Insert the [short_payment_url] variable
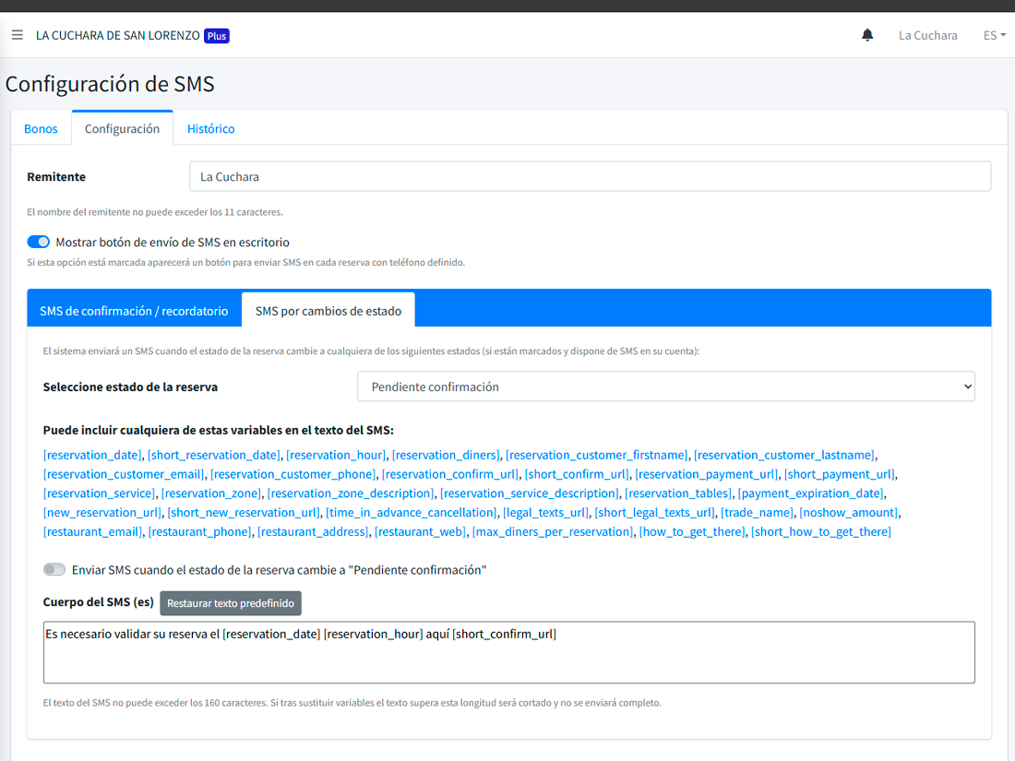 coord(840,474)
